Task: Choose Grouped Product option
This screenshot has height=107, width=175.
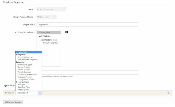Action: (25, 77)
